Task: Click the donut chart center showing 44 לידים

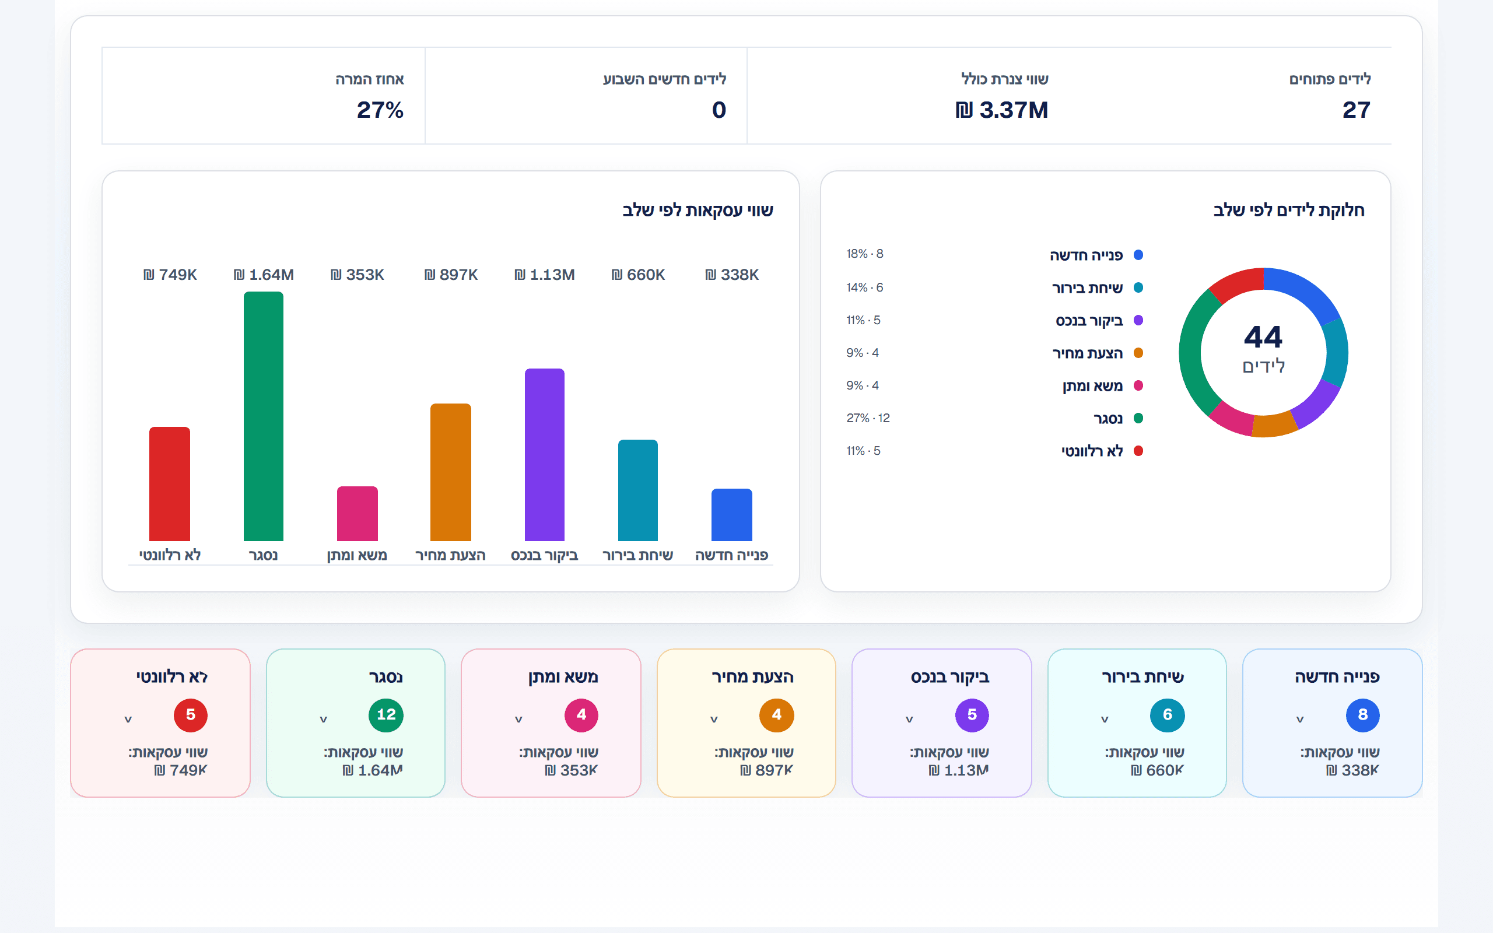Action: coord(1263,349)
